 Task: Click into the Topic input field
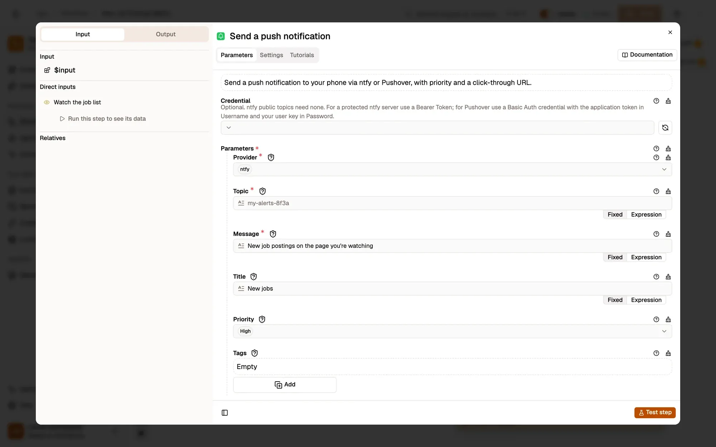click(453, 203)
